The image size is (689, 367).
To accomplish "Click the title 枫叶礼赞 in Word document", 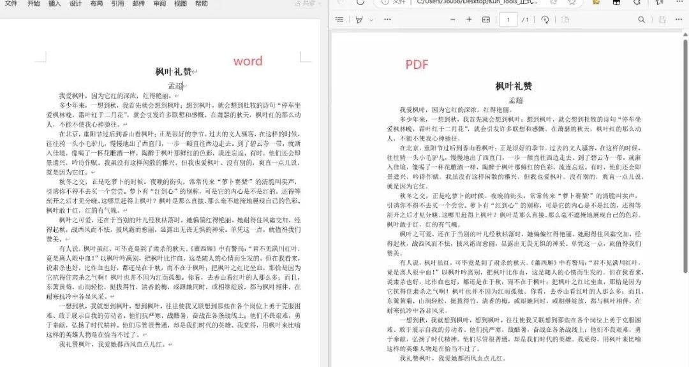I will [174, 71].
